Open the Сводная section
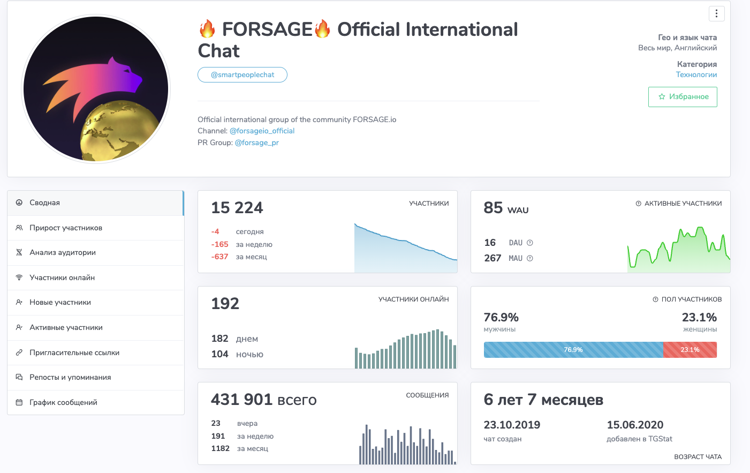The image size is (750, 473). coord(96,203)
